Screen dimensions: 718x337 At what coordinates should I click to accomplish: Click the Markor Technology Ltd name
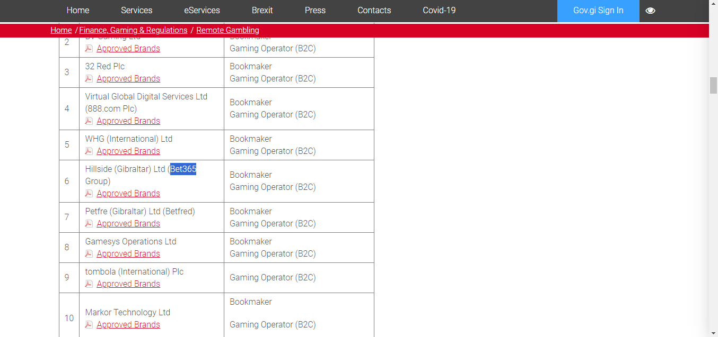click(x=128, y=312)
